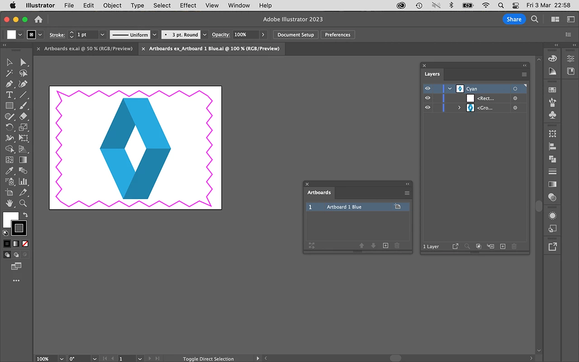Set paint mode to None
Screen dimensions: 579x362
point(25,243)
